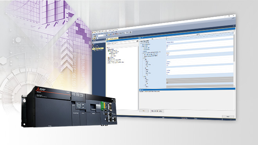Click the down arrow of the grid scrollbar
Image resolution: width=258 pixels, height=145 pixels.
pos(234,86)
